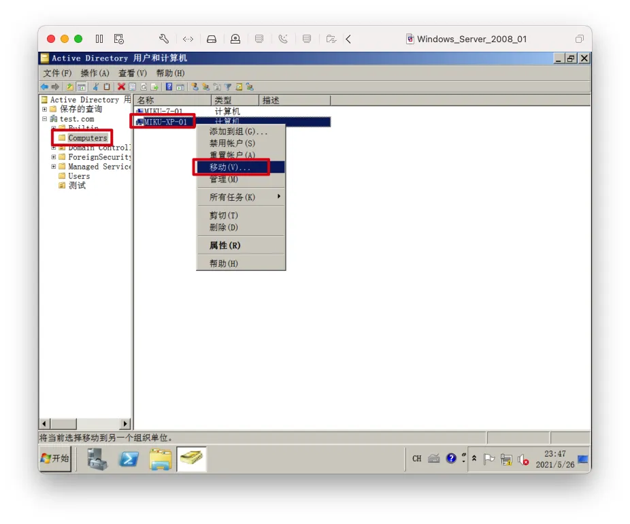630x524 pixels.
Task: Toggle the show/hide console tree icon
Action: coord(82,87)
